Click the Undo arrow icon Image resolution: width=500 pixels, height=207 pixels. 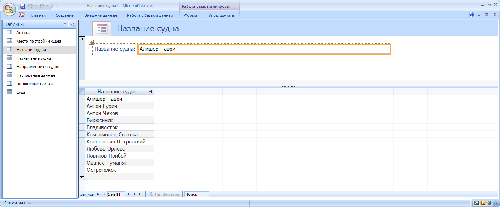30,6
